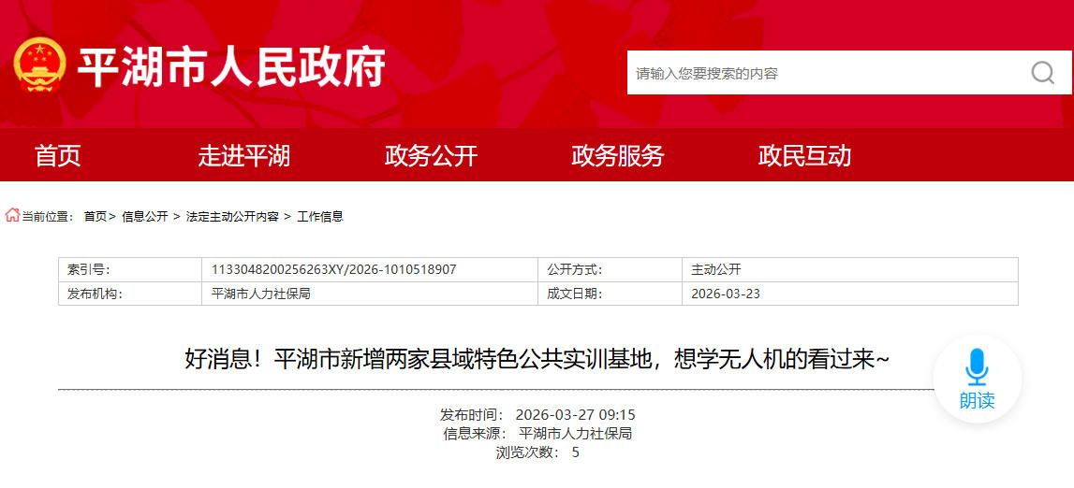The image size is (1074, 488).
Task: Go to 首页 in the breadcrumb
Action: coord(96,217)
